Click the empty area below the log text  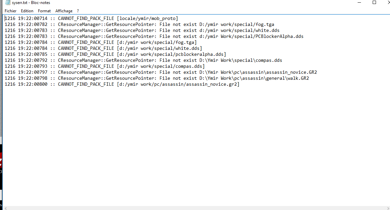(194, 146)
